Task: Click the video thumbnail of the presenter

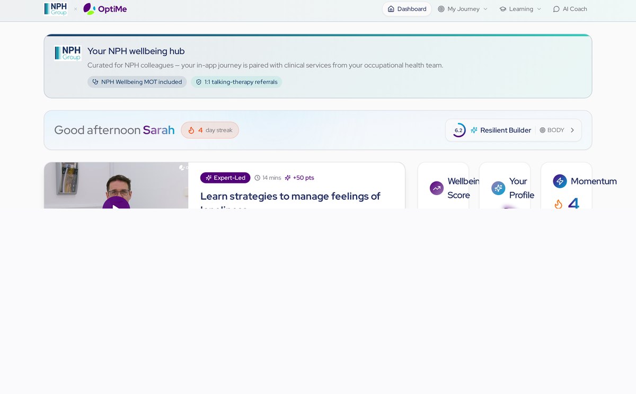Action: pyautogui.click(x=116, y=185)
